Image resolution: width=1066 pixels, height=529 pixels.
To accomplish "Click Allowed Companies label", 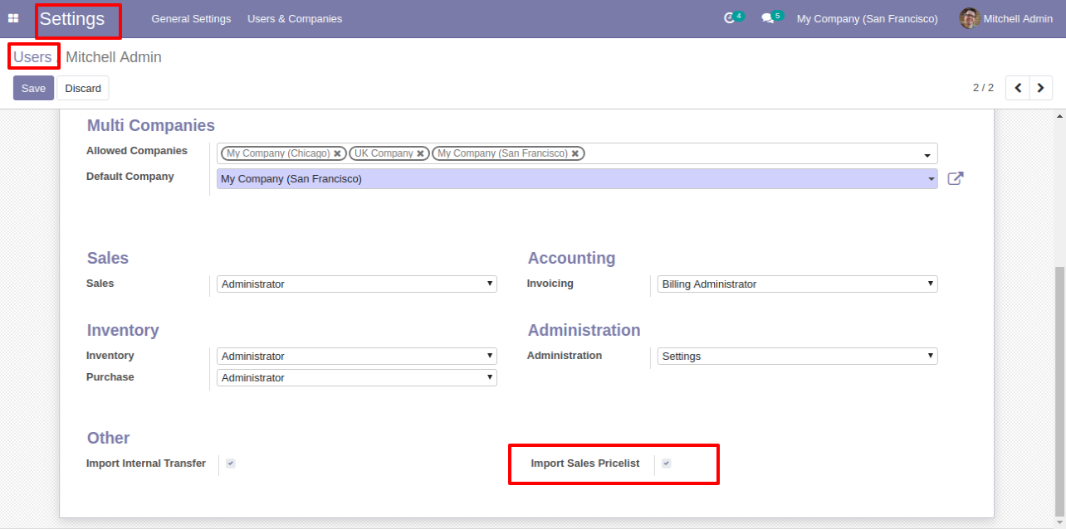I will 137,151.
